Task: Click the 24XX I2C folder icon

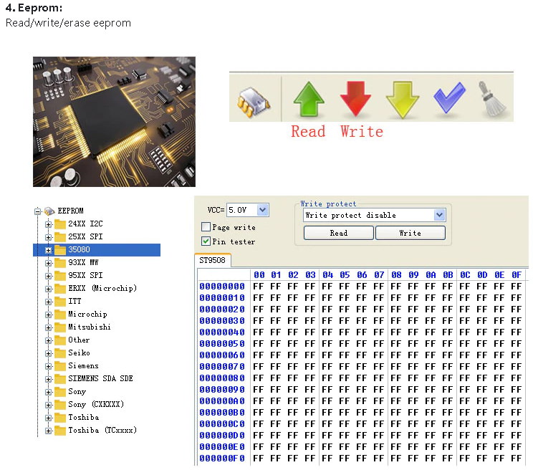Action: coord(60,224)
